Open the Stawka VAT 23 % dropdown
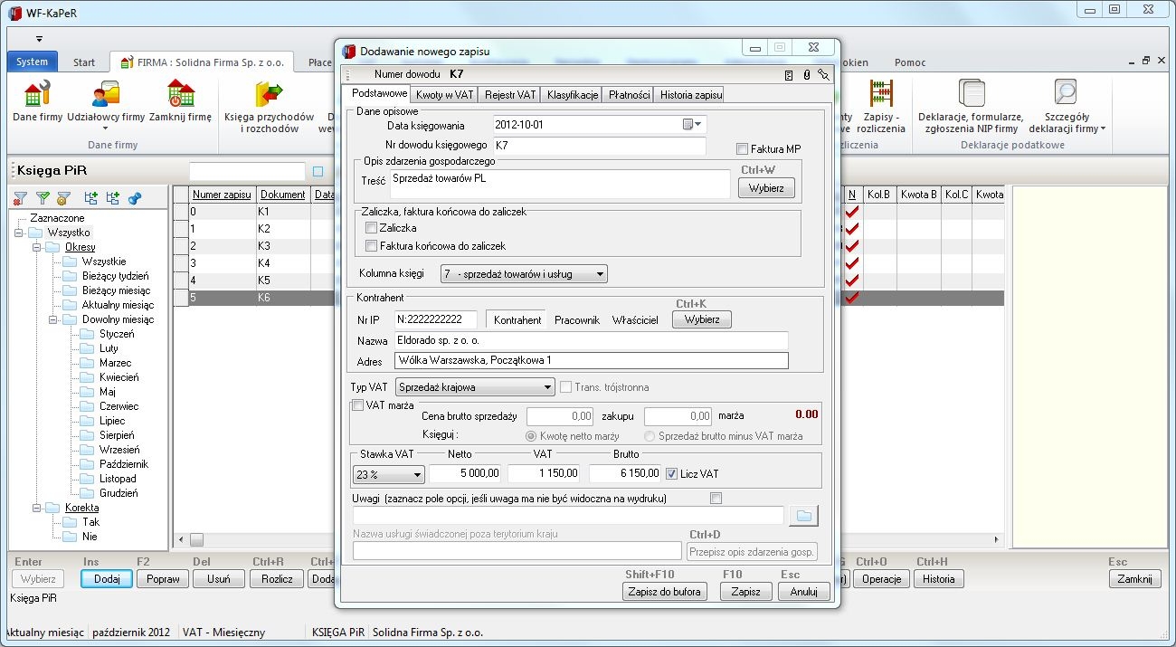 click(388, 473)
